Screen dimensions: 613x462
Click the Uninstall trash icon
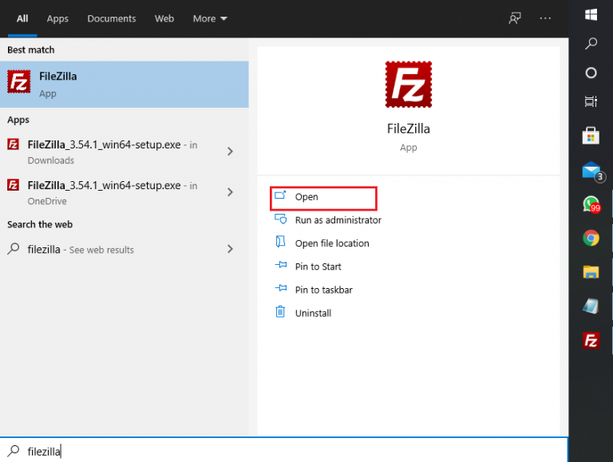280,311
